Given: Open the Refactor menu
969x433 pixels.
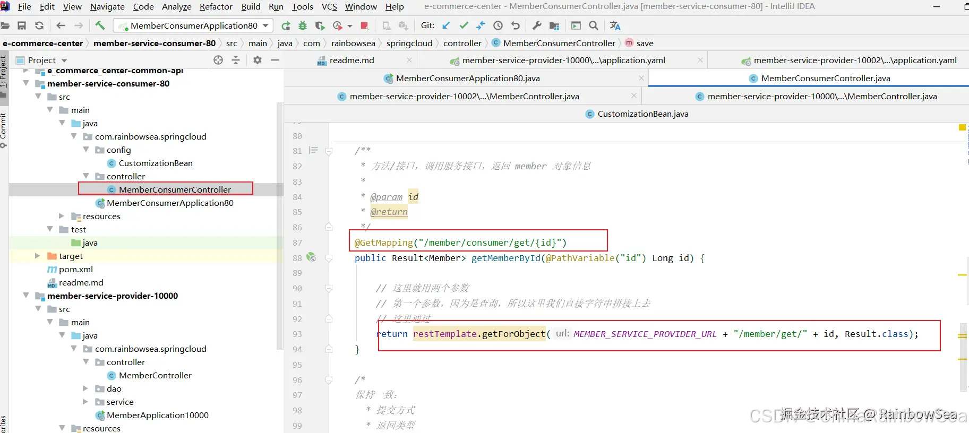Looking at the screenshot, I should click(x=216, y=6).
